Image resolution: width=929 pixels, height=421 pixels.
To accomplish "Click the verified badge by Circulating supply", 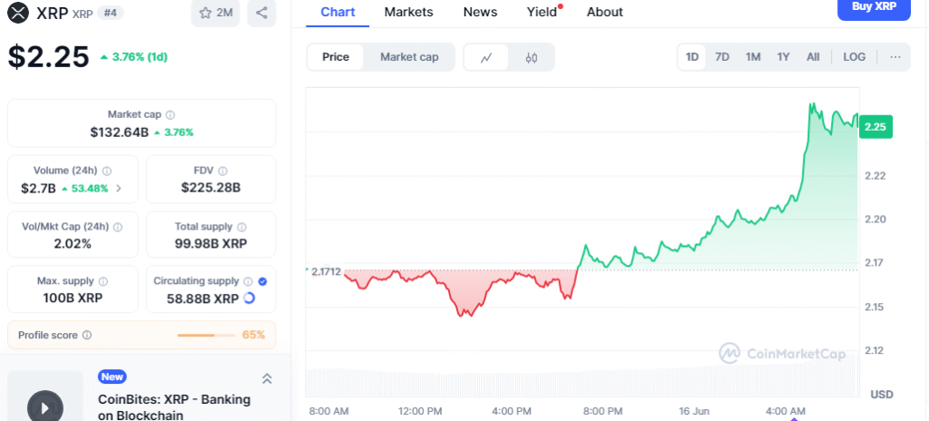I will click(263, 281).
